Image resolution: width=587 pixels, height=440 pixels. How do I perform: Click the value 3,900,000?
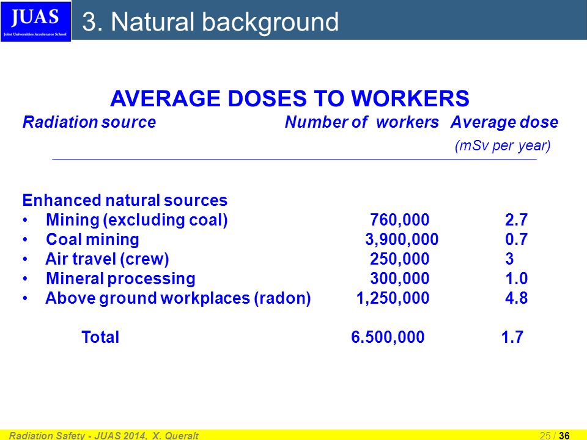click(402, 240)
